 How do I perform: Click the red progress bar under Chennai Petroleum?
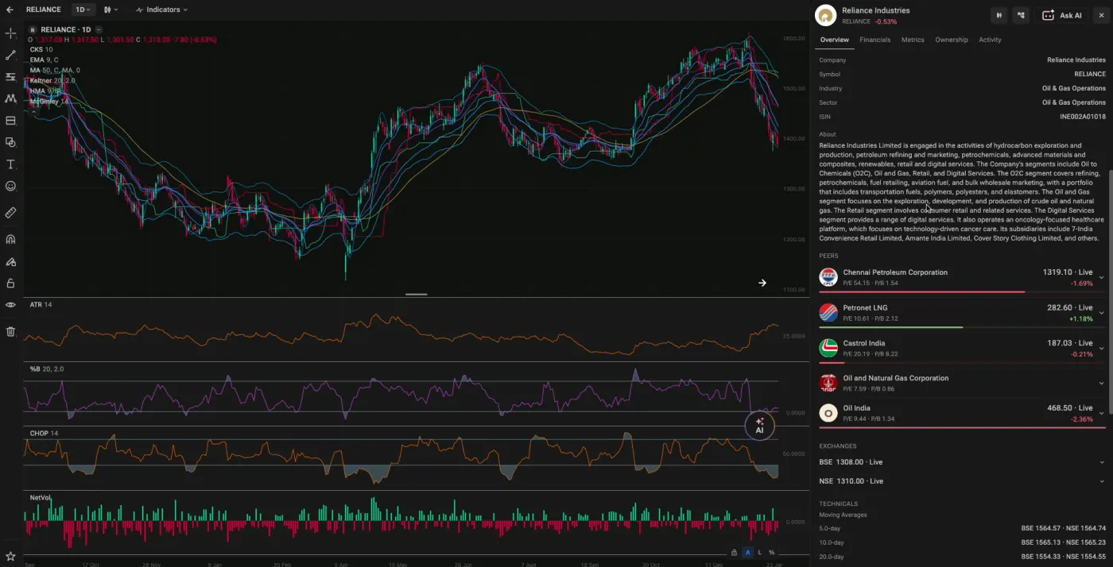tap(921, 291)
